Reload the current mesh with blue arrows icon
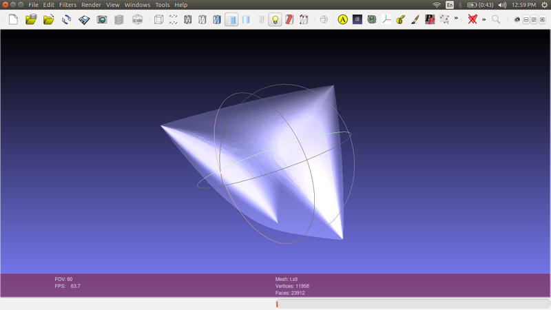Screen dimensions: 551x310 pyautogui.click(x=66, y=19)
